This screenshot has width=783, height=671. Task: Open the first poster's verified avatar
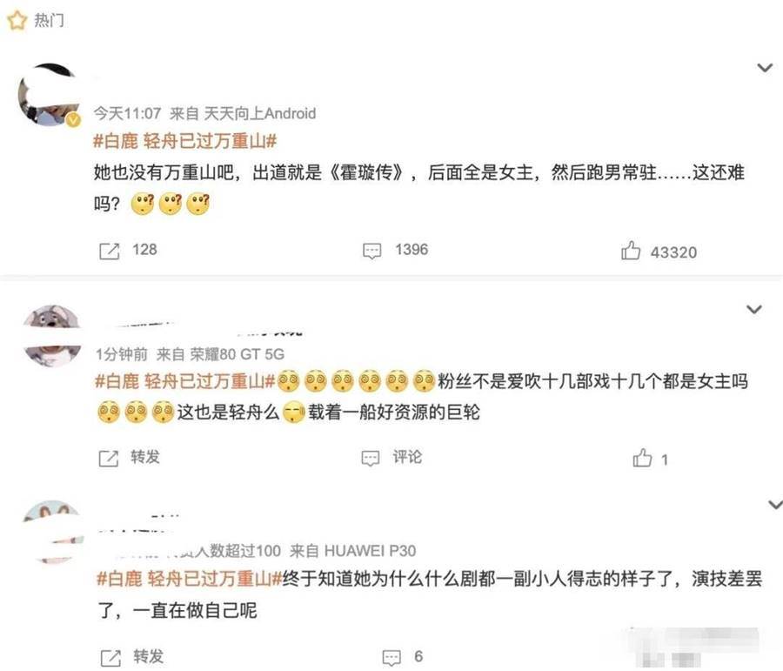point(49,95)
